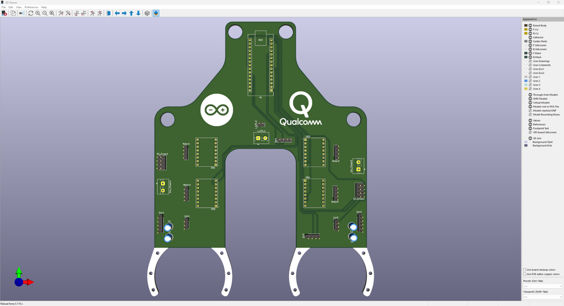
Task: Click 'Reload time' status bar text
Action: 12,304
